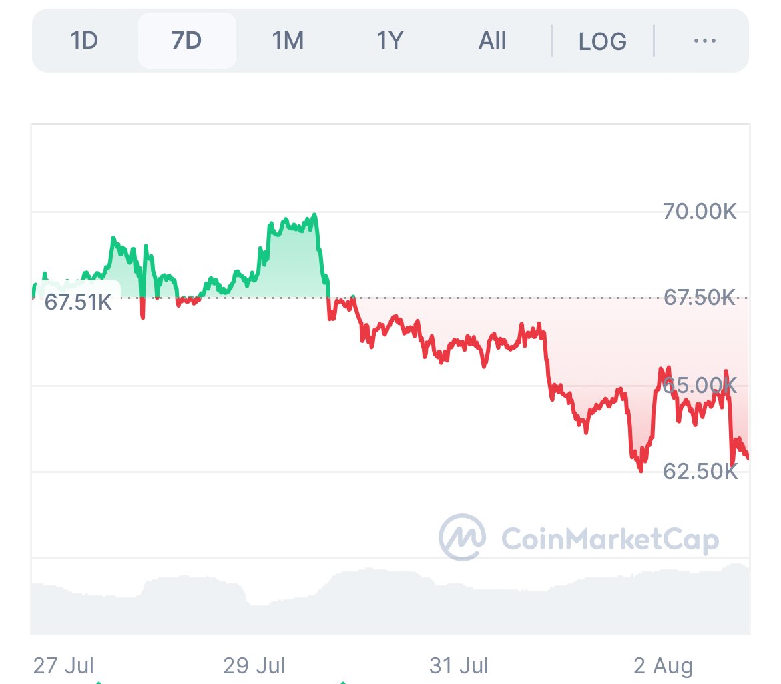The width and height of the screenshot is (781, 684).
Task: Open the more options ellipsis menu
Action: click(704, 41)
